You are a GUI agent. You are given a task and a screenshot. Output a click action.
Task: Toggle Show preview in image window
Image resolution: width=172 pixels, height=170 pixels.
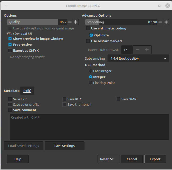pyautogui.click(x=10, y=39)
